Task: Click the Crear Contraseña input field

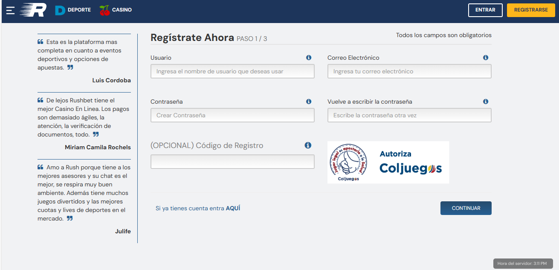Action: 232,115
